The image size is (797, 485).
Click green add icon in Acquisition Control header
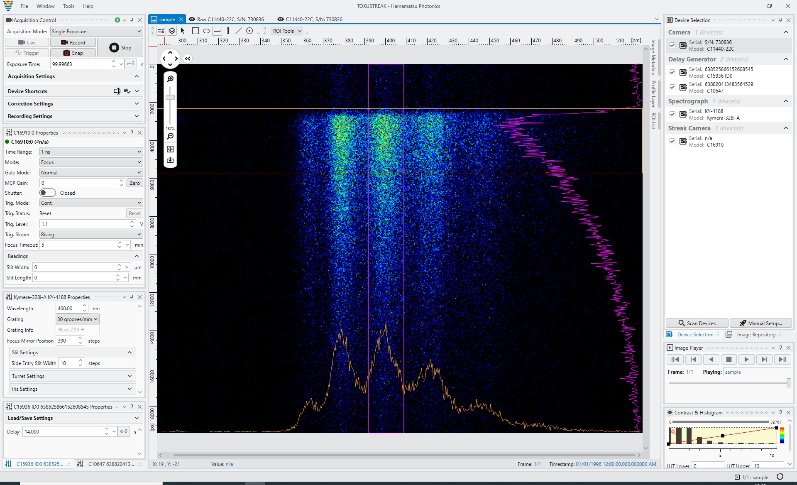coord(117,20)
